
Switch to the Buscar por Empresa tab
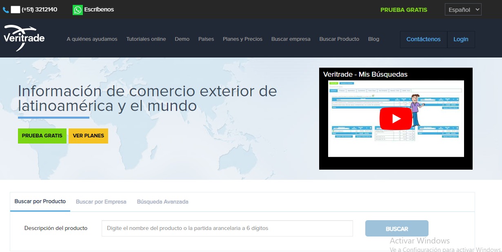[x=101, y=201]
